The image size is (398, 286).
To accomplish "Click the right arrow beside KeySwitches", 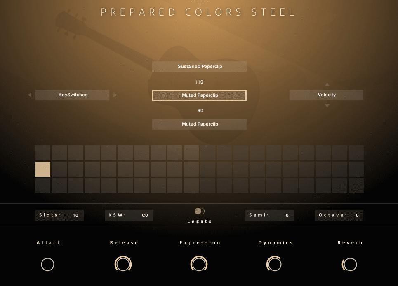I will coord(115,95).
